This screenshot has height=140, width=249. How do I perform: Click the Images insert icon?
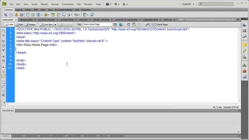click(38, 15)
